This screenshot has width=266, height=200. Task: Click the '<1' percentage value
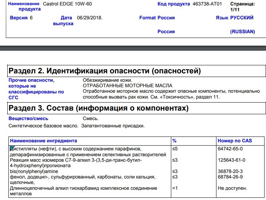point(175,188)
